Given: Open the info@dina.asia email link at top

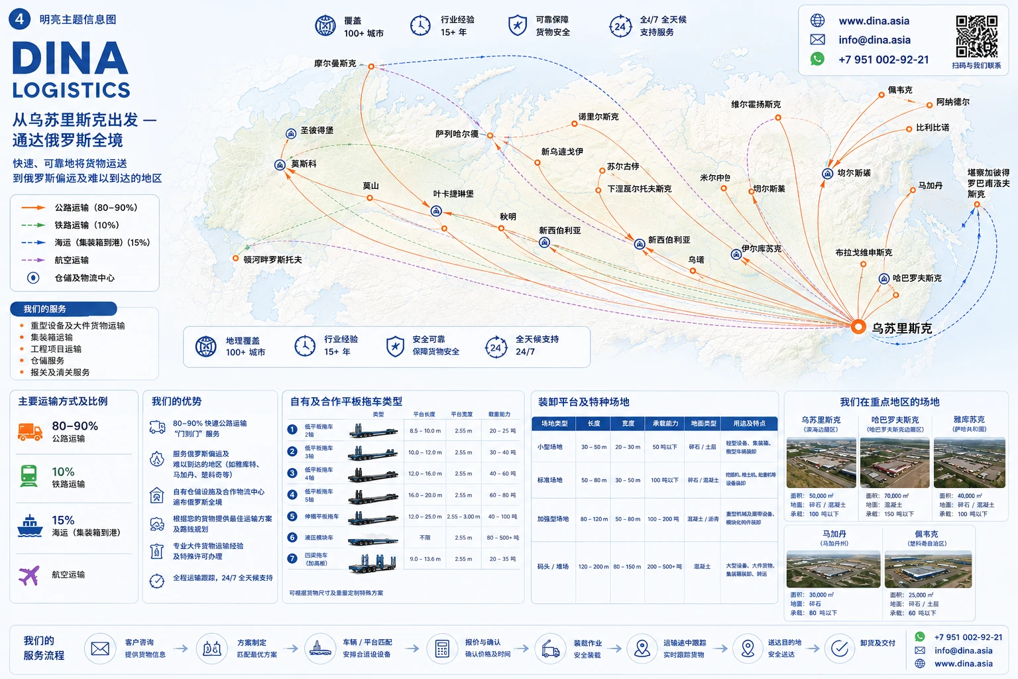Looking at the screenshot, I should coord(874,40).
